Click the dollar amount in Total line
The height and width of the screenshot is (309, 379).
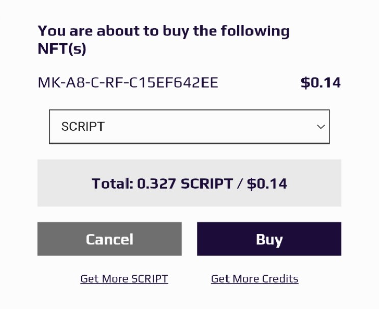click(267, 184)
